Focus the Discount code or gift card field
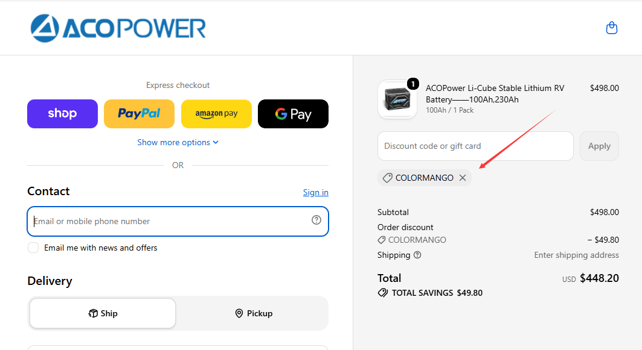The image size is (642, 350). 475,146
